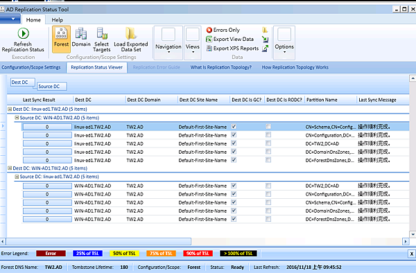Click the Forest DNS Name TW2.AD status value
Image resolution: width=416 pixels, height=273 pixels.
coord(53,267)
